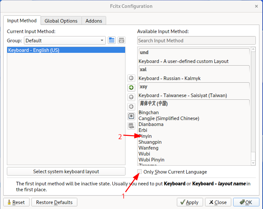263x209 pixels.
Task: Click the Reset button
Action: 16,202
